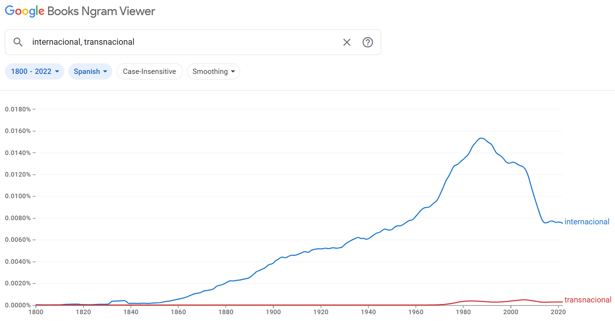Click the blue internacional line peak
This screenshot has height=321, width=615.
click(x=481, y=138)
